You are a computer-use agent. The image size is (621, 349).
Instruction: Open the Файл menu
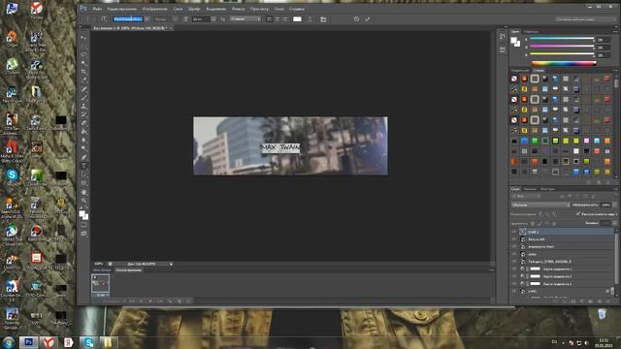pyautogui.click(x=97, y=9)
